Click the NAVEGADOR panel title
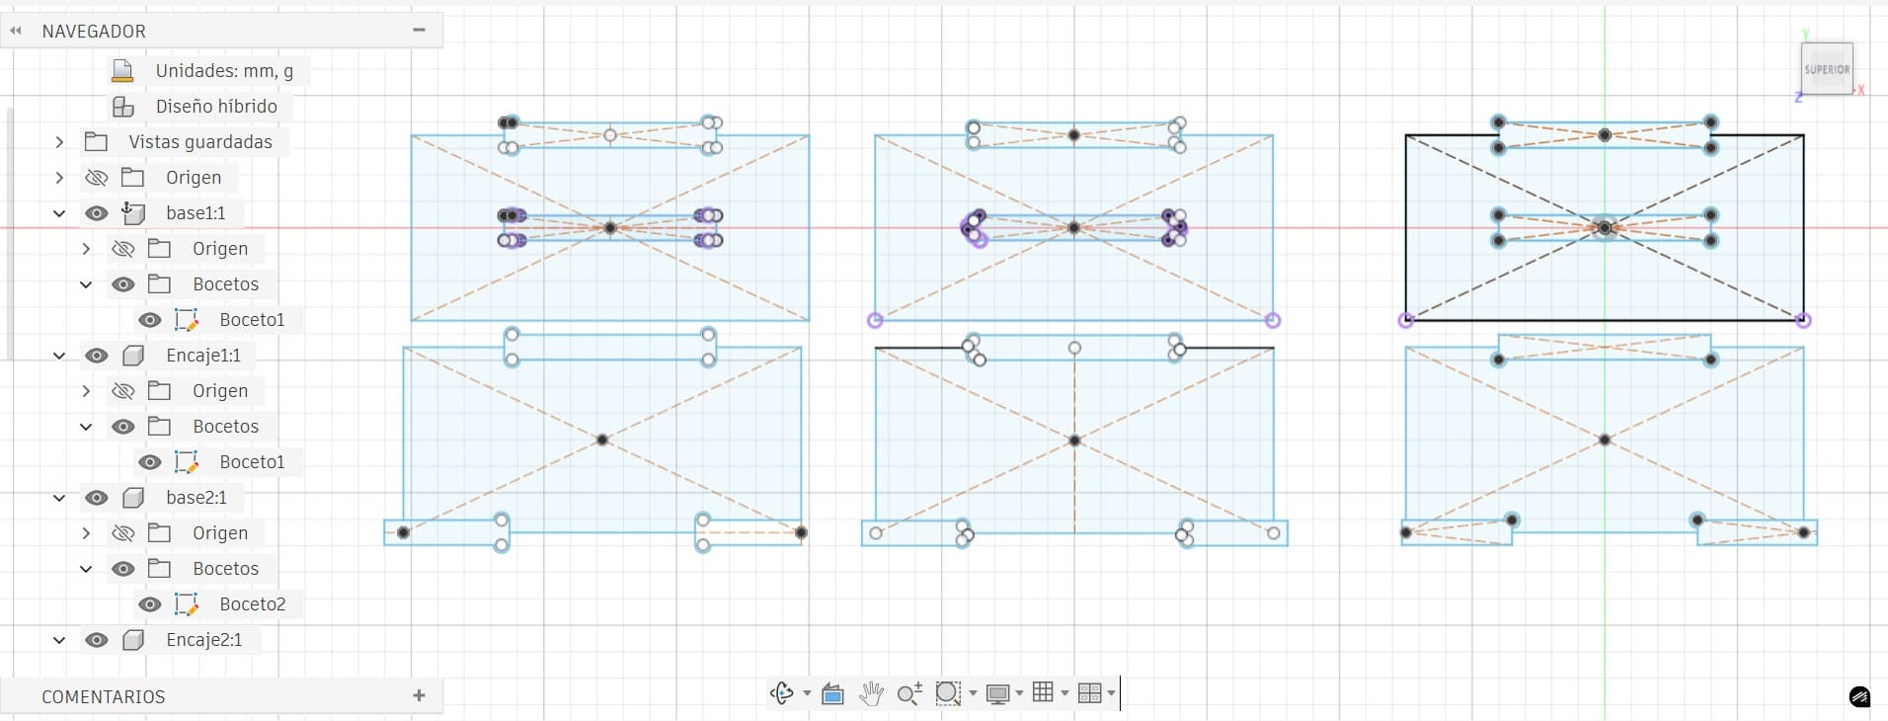The width and height of the screenshot is (1888, 721). [x=94, y=32]
